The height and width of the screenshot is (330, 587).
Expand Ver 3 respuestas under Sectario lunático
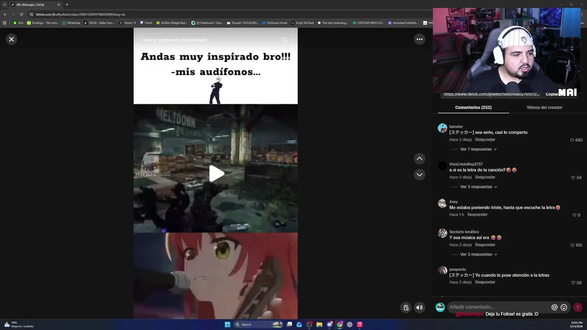(x=478, y=254)
